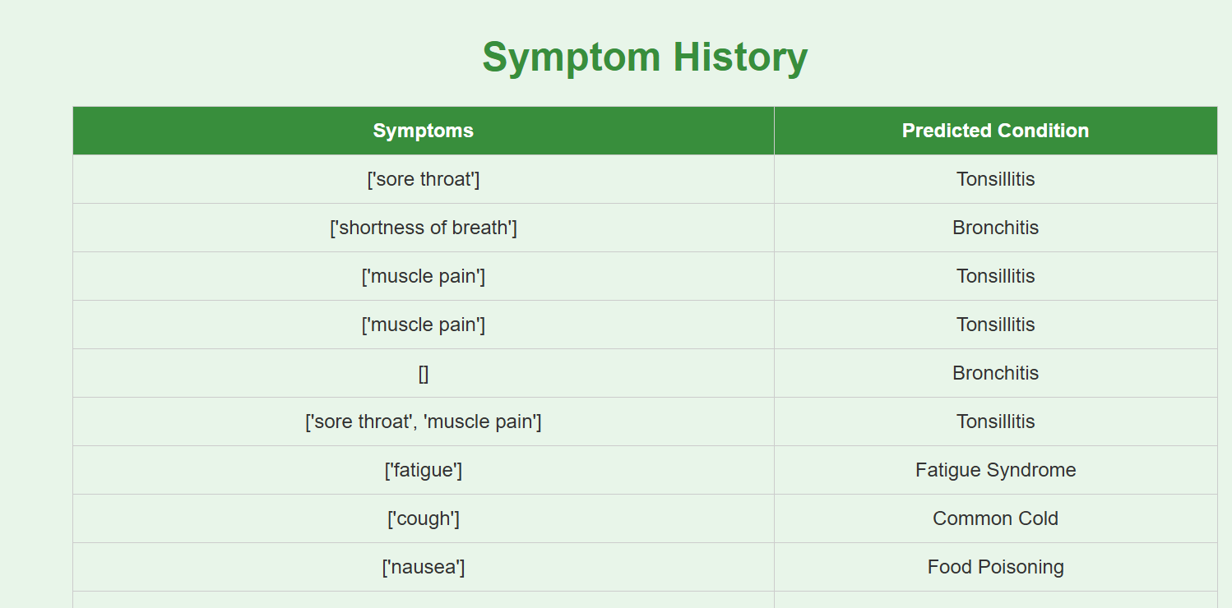Select the Common Cold condition cell
Screen dimensions: 1232x608
click(995, 518)
